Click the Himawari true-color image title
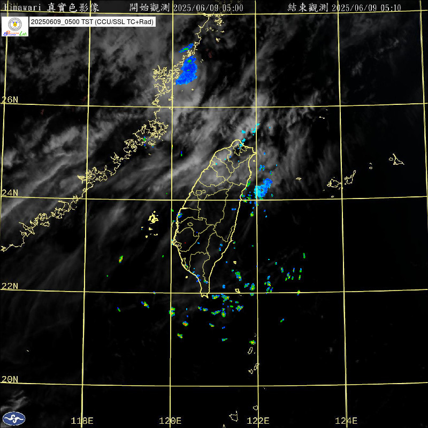428x428 pixels. (51, 7)
